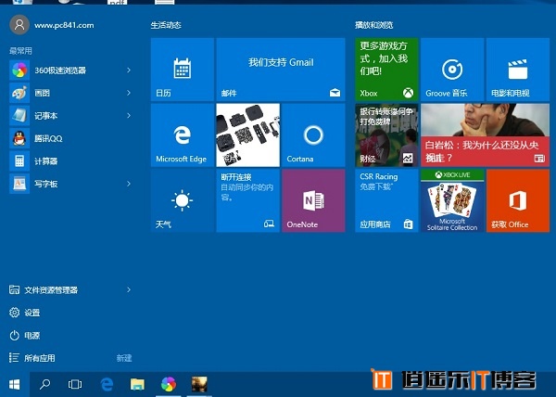Open the Finance (财经) news tile
The image size is (556, 397).
pos(386,135)
